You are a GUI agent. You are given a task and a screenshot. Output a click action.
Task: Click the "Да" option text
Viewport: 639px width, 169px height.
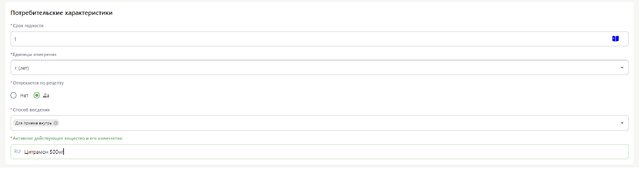coord(46,95)
